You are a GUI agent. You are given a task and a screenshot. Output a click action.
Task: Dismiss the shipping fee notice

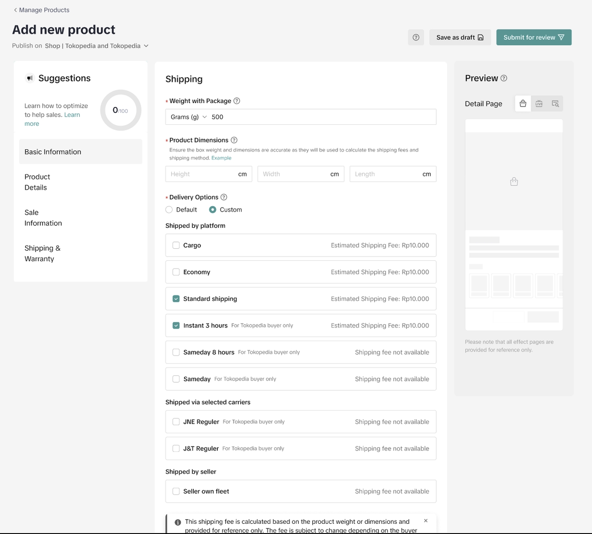(425, 521)
